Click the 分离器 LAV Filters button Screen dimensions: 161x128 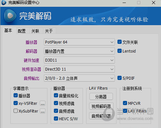(101, 97)
